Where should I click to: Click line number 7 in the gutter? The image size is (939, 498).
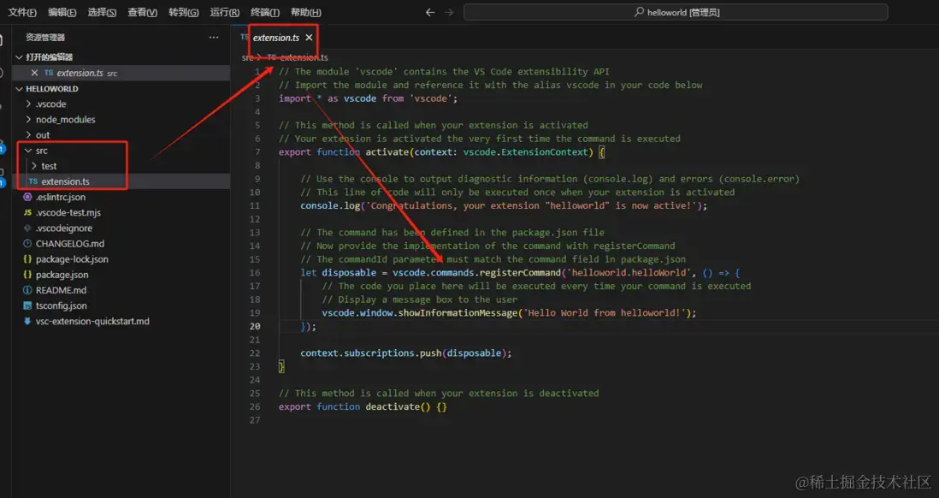(257, 152)
